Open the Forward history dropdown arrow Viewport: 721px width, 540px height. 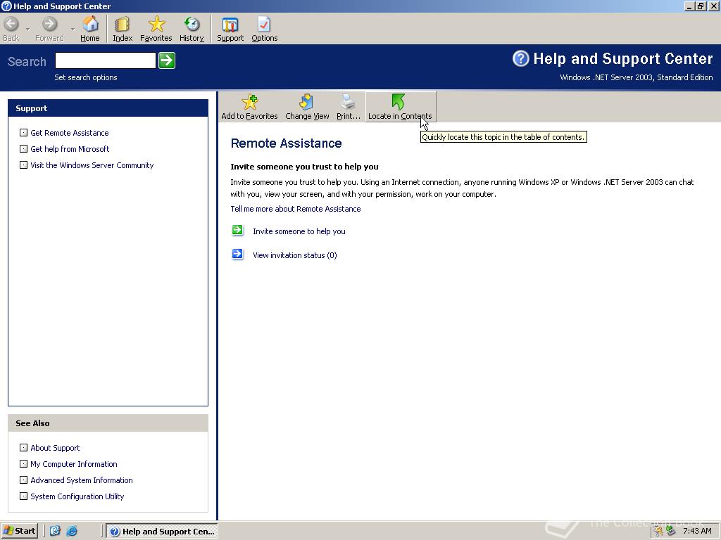73,30
